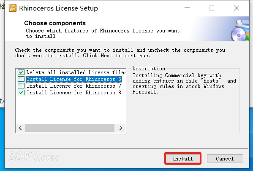Image resolution: width=253 pixels, height=171 pixels.
Task: Select the Install License for Rhinoceros 8 row
Action: (74, 93)
